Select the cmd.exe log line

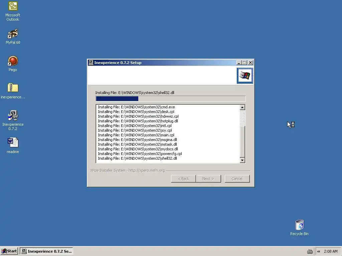tap(136, 107)
